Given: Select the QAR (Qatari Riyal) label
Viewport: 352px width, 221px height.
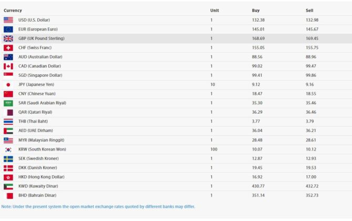Looking at the screenshot, I should [x=35, y=112].
